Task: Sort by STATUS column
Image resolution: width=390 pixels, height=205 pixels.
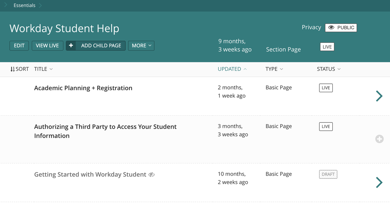Action: tap(329, 69)
